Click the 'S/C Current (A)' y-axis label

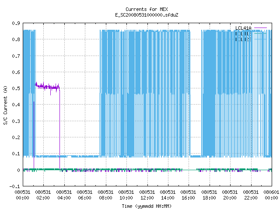click(x=6, y=105)
